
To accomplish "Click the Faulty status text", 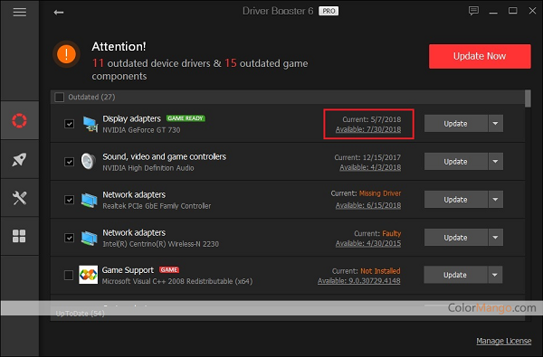I will (x=391, y=233).
